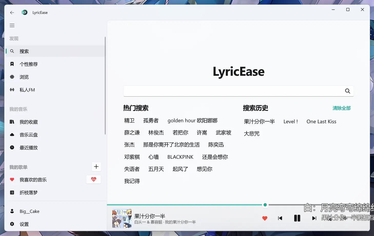Open 最近播放 recent plays
Viewport: 374px width, 236px height.
coord(29,148)
